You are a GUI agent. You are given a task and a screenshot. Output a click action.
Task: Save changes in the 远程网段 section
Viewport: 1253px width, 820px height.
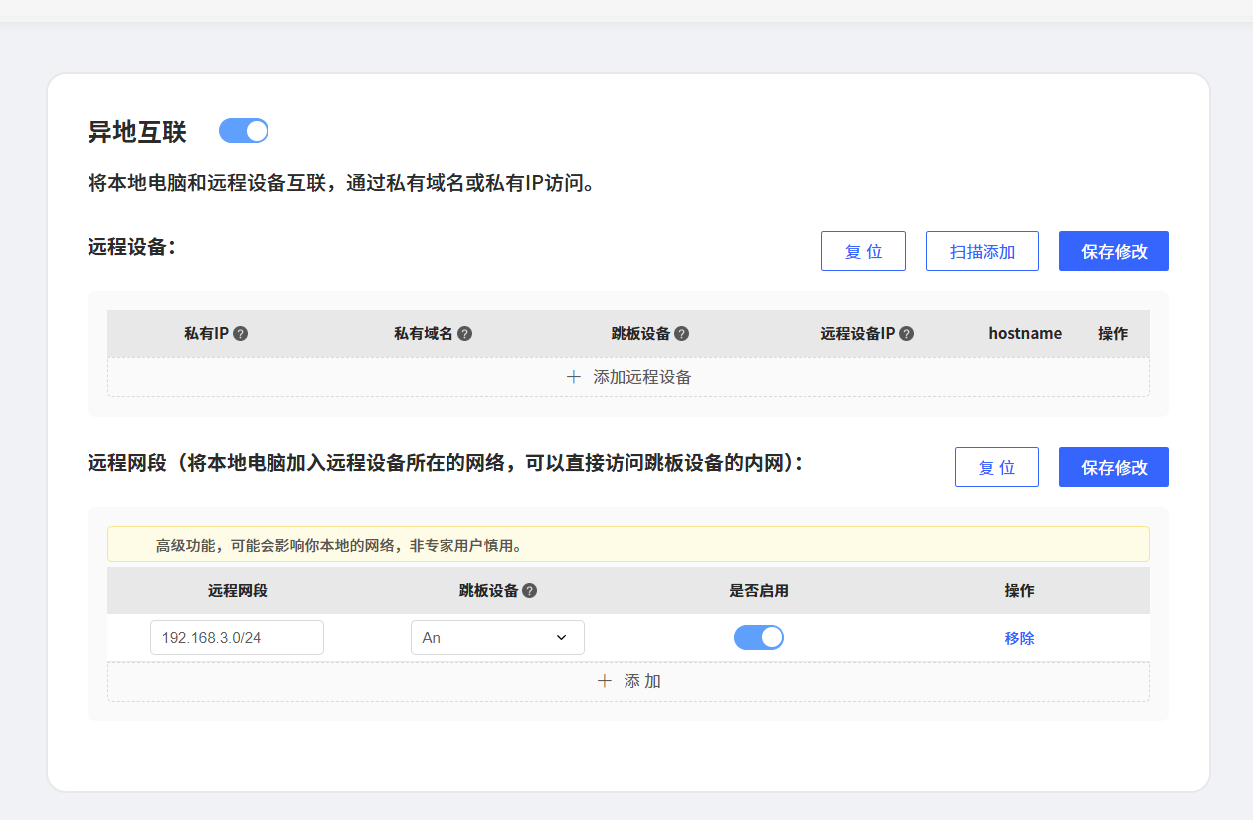pos(1114,467)
